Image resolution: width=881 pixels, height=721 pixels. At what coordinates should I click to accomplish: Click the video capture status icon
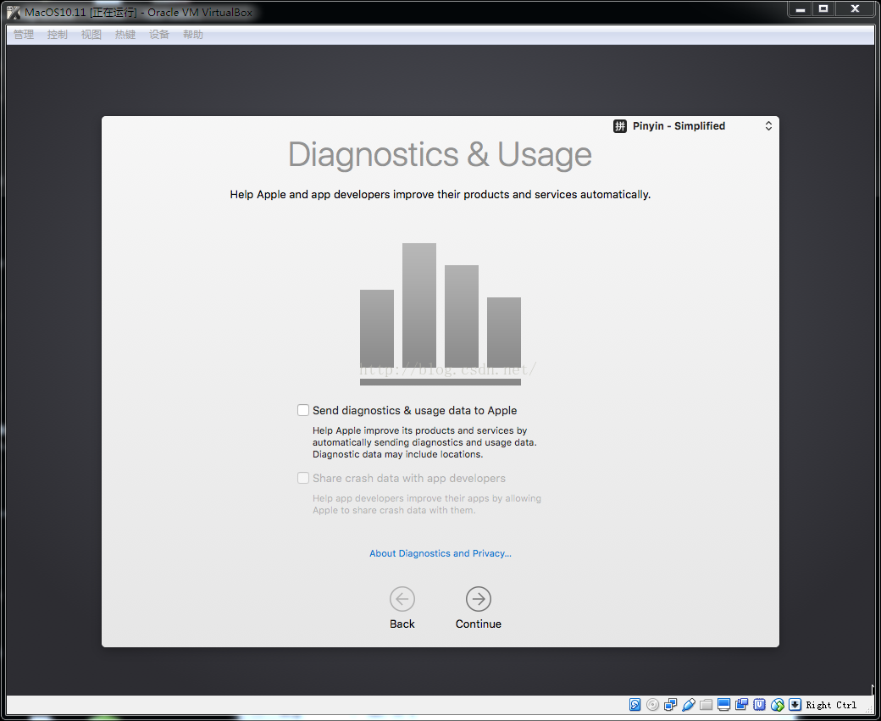pos(742,704)
